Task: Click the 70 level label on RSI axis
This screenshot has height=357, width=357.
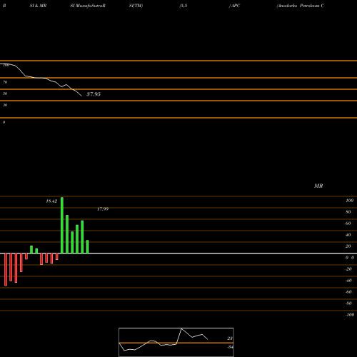Action: click(5, 82)
